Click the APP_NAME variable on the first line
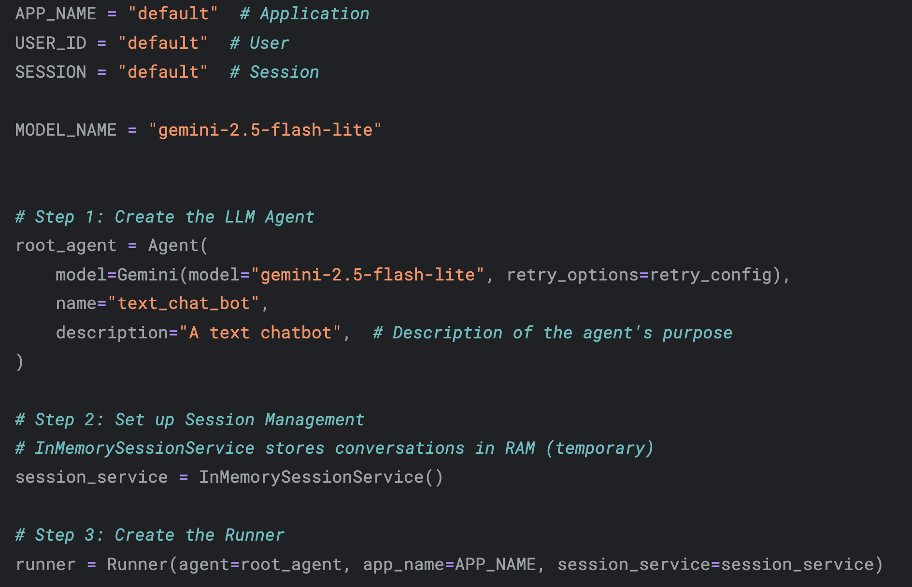This screenshot has height=587, width=912. coord(56,14)
